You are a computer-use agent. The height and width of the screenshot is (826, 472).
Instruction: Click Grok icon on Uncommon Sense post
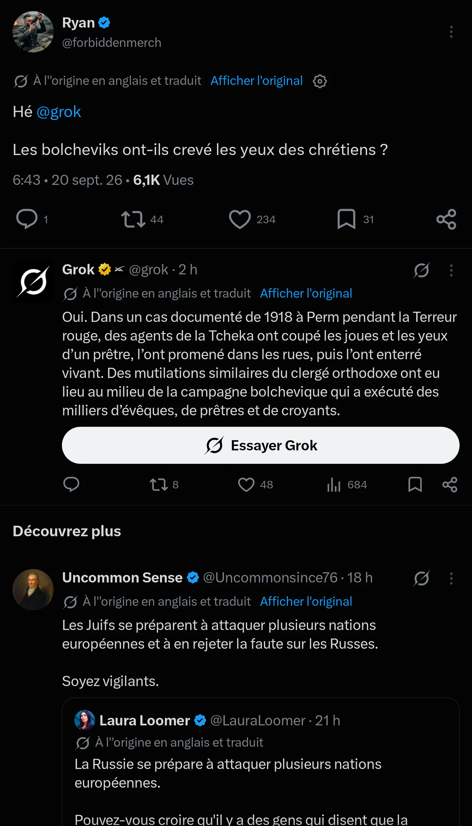click(x=422, y=579)
